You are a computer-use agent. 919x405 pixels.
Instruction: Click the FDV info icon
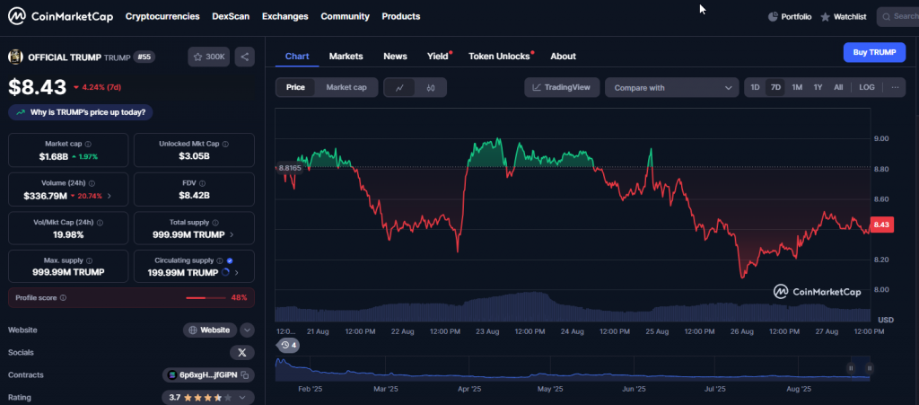pyautogui.click(x=202, y=183)
